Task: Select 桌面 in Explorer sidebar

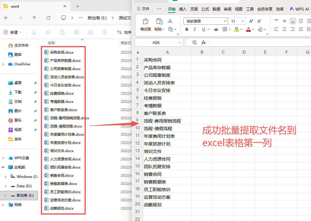Action: pos(18,83)
